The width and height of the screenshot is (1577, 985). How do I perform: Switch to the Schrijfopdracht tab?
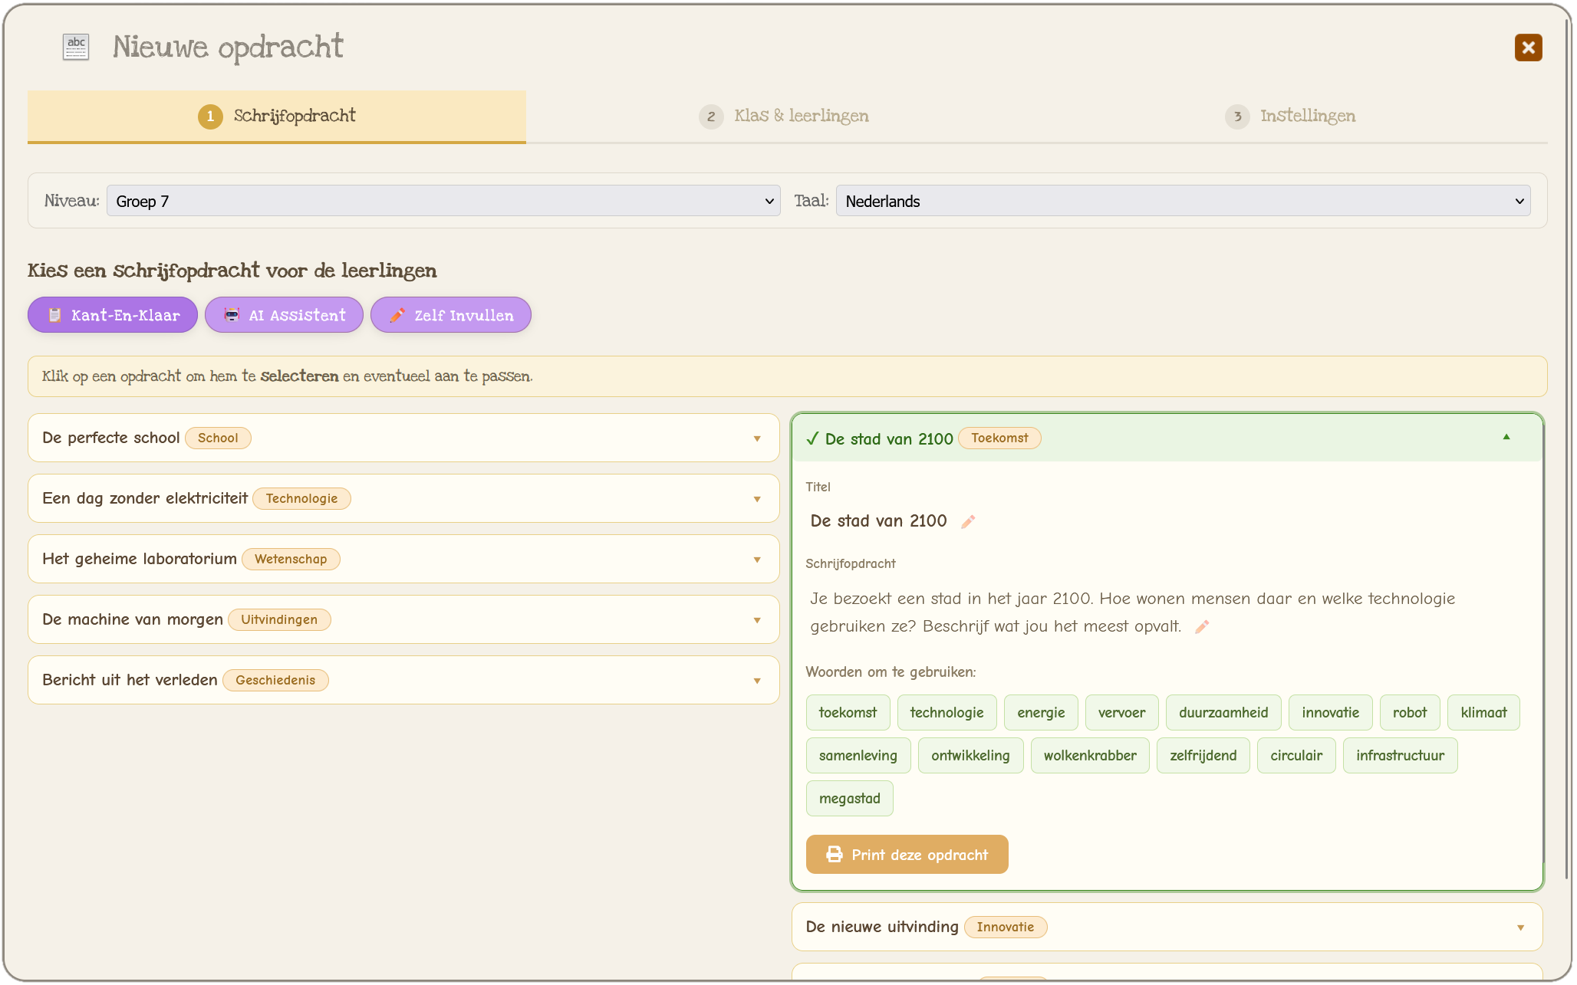[277, 117]
